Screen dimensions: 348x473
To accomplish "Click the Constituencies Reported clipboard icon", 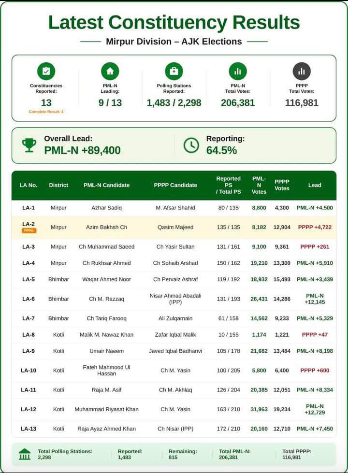I will pyautogui.click(x=46, y=71).
